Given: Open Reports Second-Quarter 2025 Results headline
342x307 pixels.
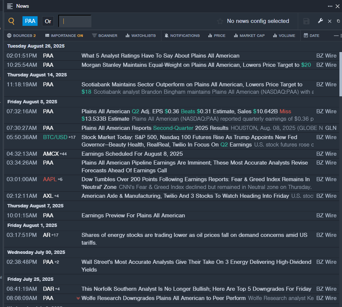Looking at the screenshot, I should (155, 128).
